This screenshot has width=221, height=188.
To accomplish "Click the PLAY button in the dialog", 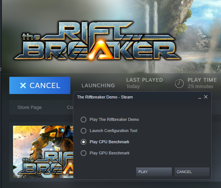I will point(154,172).
